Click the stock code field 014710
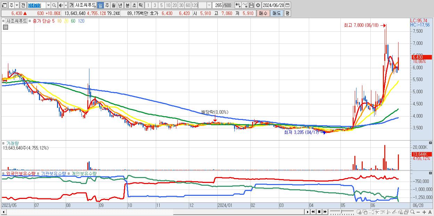This screenshot has height=216, width=434. (x=36, y=5)
